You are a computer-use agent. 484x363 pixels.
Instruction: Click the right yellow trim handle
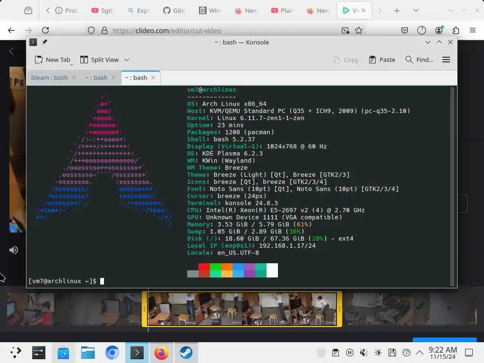click(339, 309)
